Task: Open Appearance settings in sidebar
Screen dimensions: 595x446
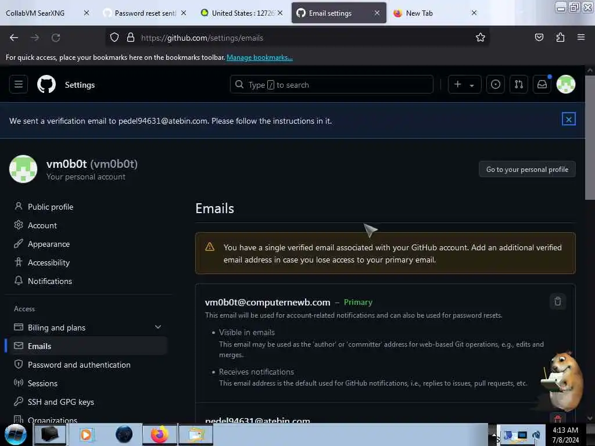Action: pyautogui.click(x=49, y=244)
